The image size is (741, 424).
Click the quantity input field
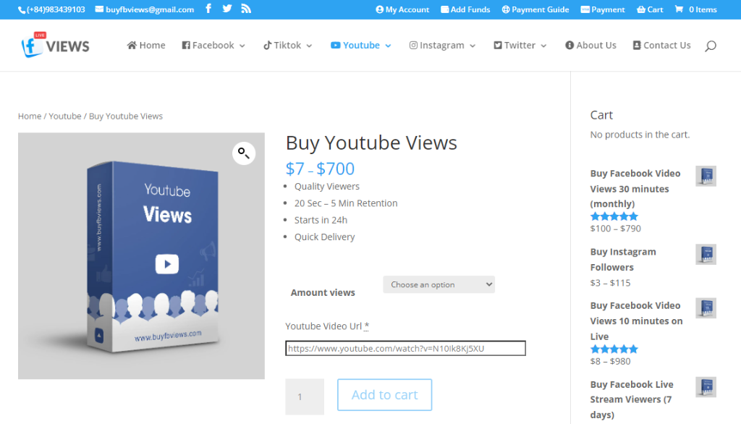click(x=305, y=397)
